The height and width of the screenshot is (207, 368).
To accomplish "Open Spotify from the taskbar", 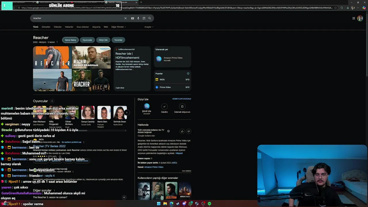I will click(x=209, y=204).
